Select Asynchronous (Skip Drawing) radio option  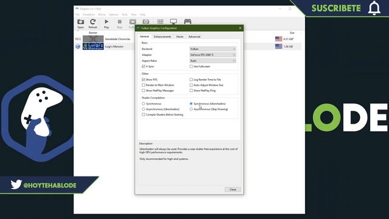(x=191, y=109)
